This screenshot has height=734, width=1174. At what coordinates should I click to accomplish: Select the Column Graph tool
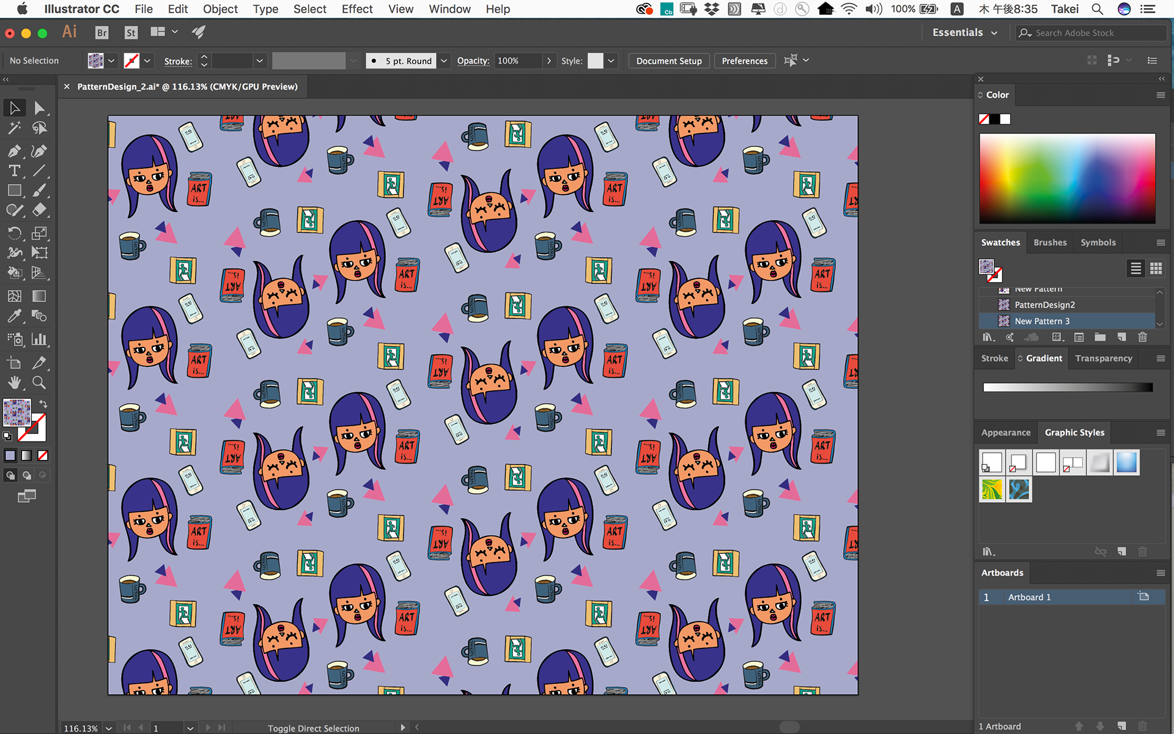click(x=39, y=339)
